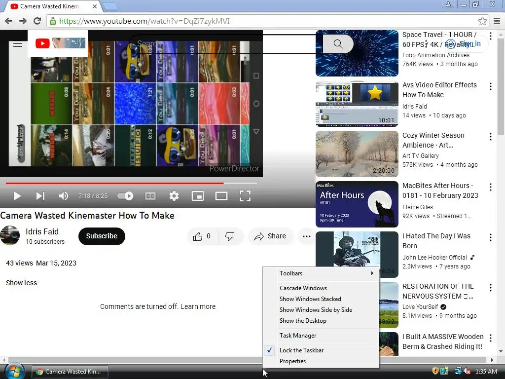Open Idris Faid channel avatar
The width and height of the screenshot is (505, 379).
click(10, 235)
